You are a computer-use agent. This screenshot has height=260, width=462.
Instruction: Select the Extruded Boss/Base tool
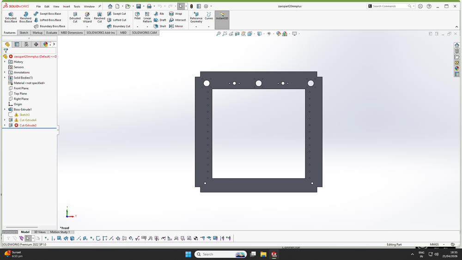(x=11, y=18)
